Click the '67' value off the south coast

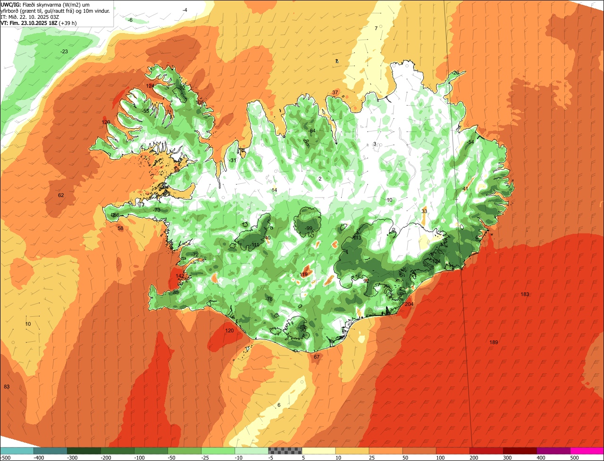click(317, 357)
